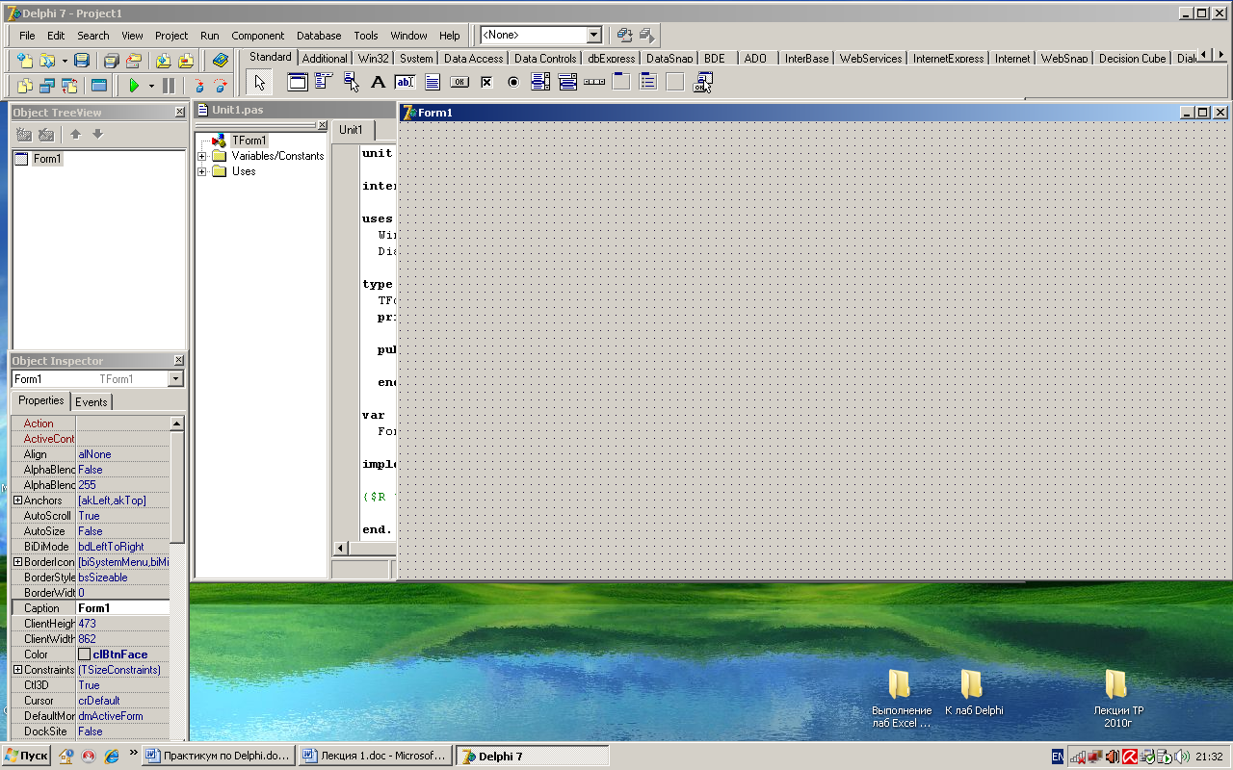Expand Variables/Constants tree node

[x=202, y=156]
